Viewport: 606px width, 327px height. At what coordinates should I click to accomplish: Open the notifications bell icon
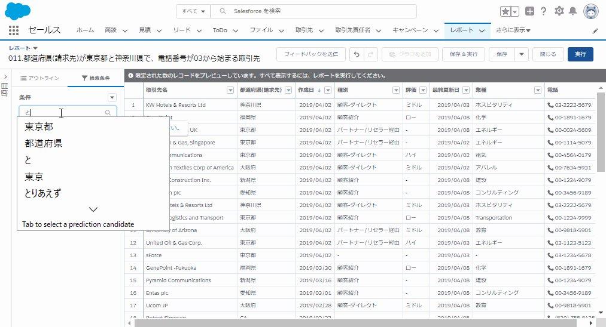tap(572, 11)
